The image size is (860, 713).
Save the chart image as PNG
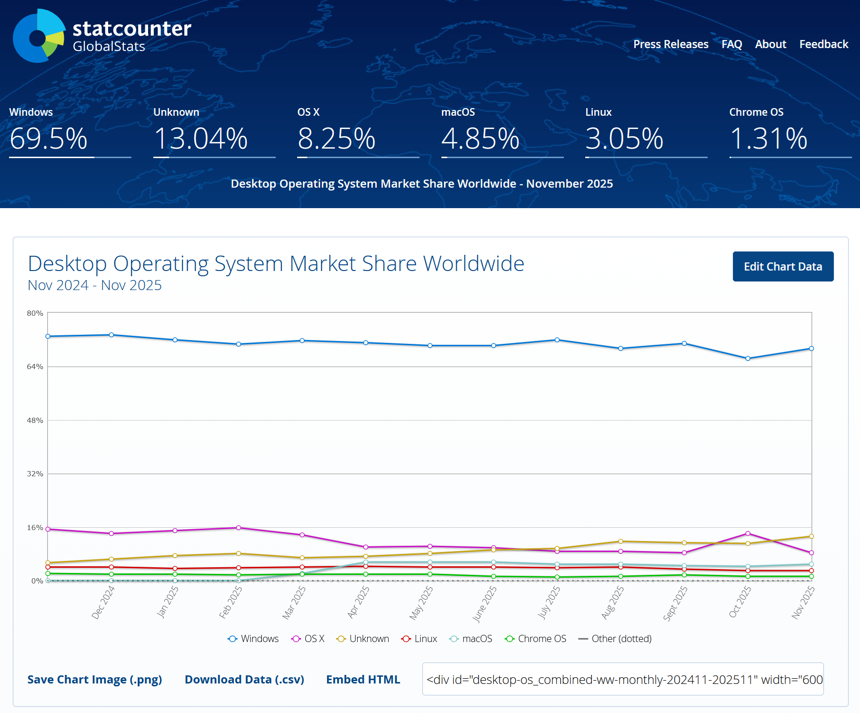[95, 679]
